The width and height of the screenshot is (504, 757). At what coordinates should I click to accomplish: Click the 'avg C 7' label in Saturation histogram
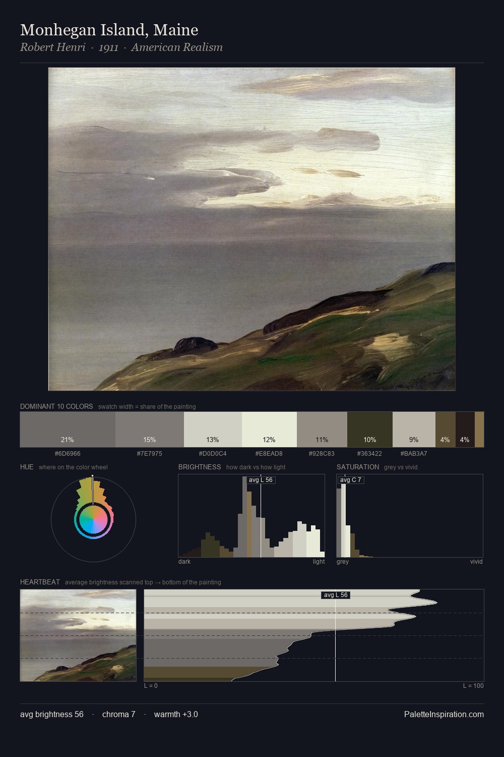[351, 479]
